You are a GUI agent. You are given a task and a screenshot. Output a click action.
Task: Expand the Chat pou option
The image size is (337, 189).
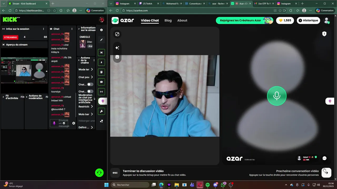pos(86,77)
